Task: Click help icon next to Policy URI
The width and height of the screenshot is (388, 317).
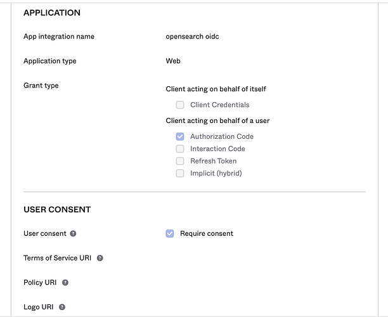Action: (x=65, y=283)
